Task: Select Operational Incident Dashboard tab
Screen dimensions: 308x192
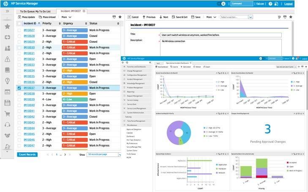Action: click(177, 63)
